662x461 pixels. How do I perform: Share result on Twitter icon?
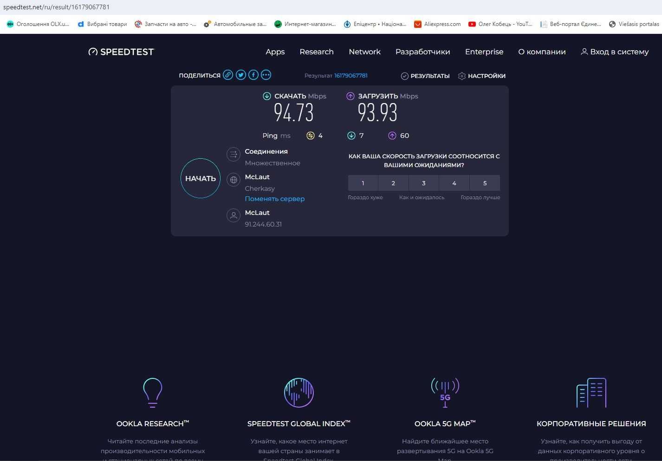pos(240,75)
